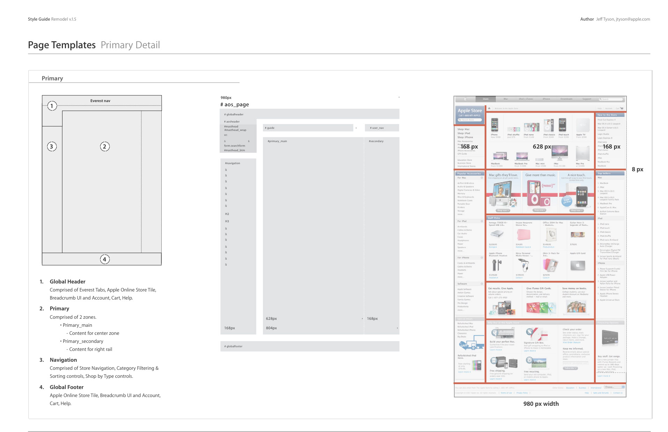Click the 'Everest nav' diagram label
Screen dimensions: 668x432
100,101
